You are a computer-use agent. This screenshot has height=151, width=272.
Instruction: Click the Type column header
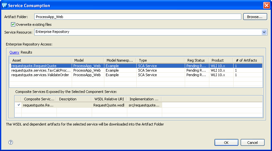coord(160,60)
